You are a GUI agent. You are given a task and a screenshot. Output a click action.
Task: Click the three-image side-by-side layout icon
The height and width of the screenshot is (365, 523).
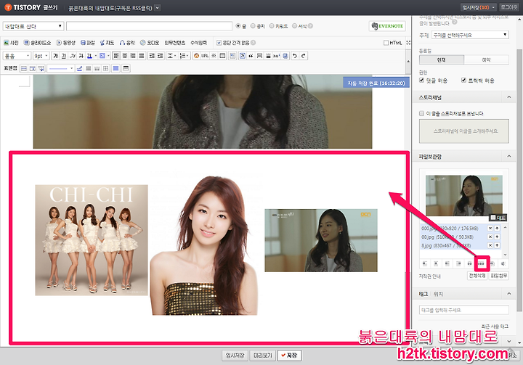[481, 263]
